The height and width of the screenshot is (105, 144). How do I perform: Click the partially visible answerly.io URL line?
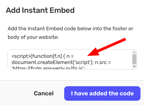48,68
